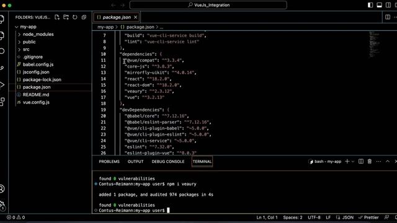
Task: Create a new file in explorer
Action: point(57,17)
